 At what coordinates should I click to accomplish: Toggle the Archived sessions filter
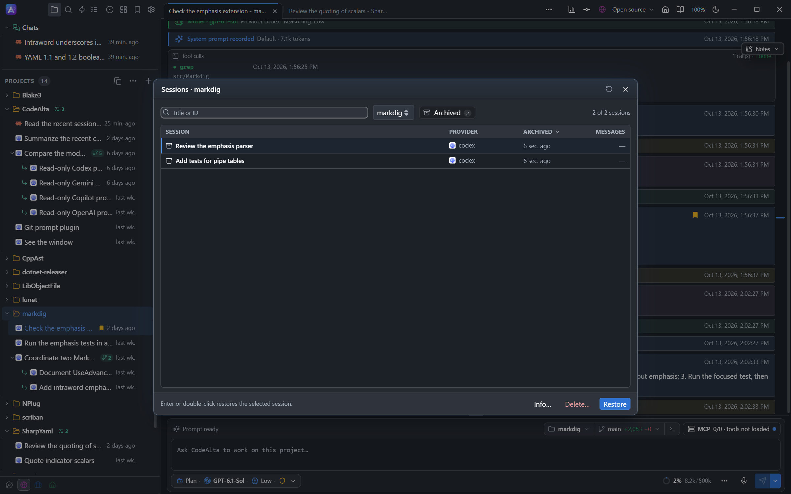pos(447,113)
